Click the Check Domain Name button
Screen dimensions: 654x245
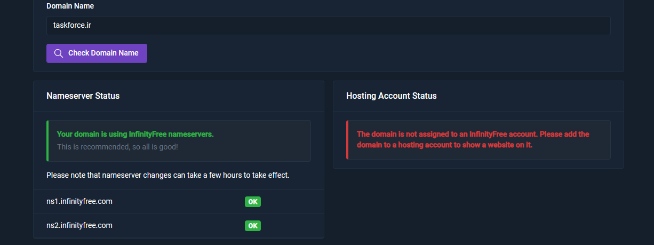(x=97, y=53)
